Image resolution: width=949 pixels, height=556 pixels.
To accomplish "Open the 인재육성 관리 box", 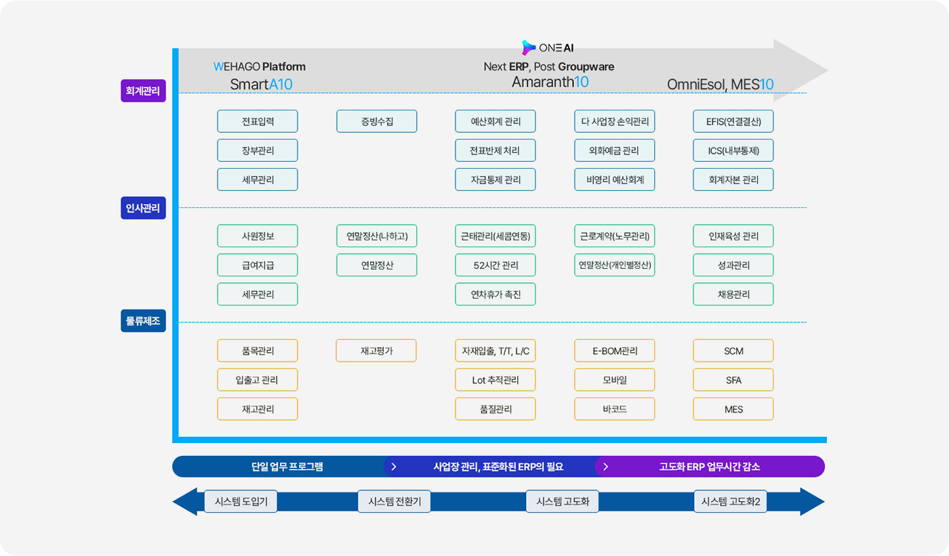I will click(733, 236).
